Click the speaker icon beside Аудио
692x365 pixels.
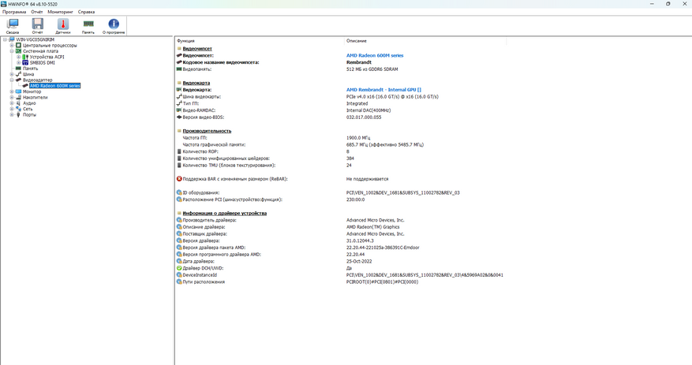(x=18, y=102)
